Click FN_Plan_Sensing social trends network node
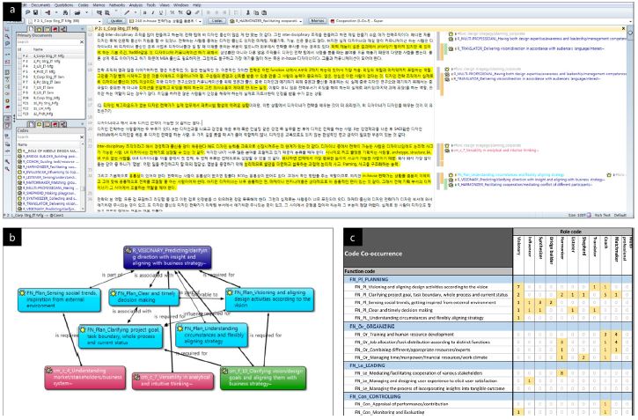The height and width of the screenshot is (420, 638). 60,299
